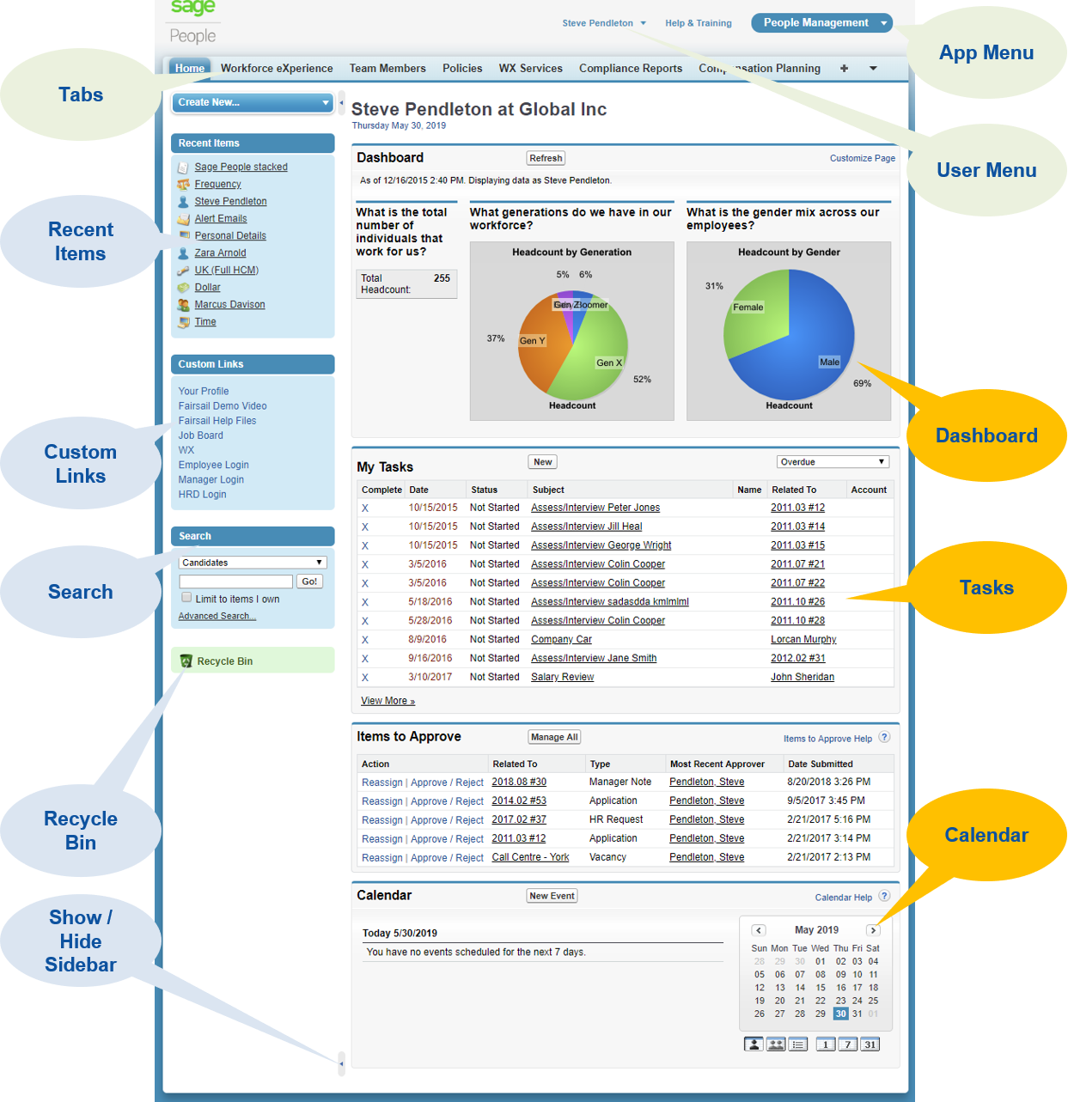Show month view with the 31 icon

pos(870,1044)
